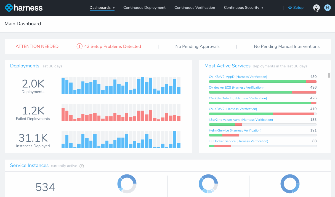Click the Helm-Service progress bar
This screenshot has width=335, height=197.
(263, 135)
